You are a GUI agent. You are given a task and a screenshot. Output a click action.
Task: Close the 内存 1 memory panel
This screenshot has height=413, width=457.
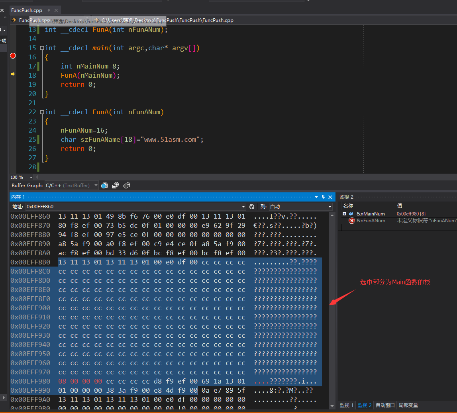point(330,197)
